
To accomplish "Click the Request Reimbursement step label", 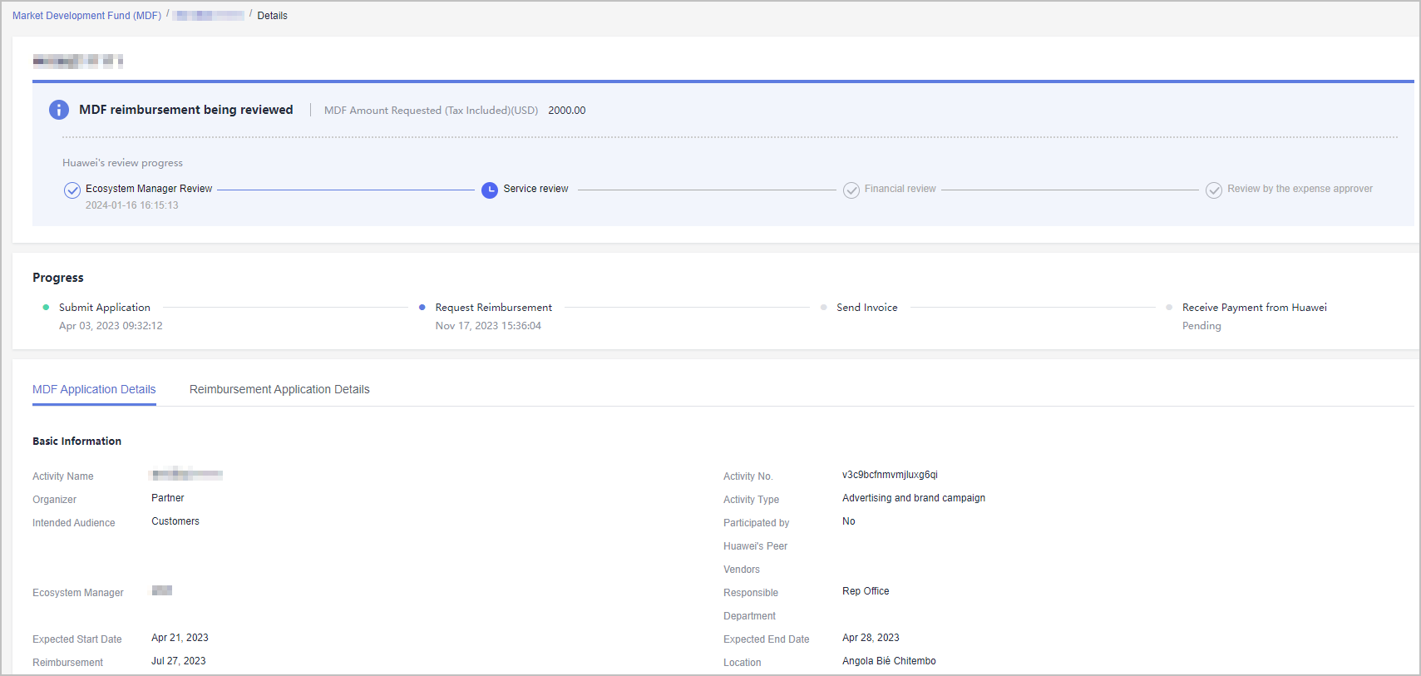I will click(x=493, y=308).
